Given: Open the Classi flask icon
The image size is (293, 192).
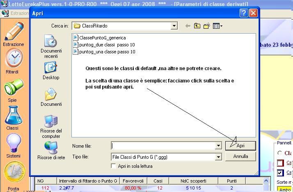Looking at the screenshot, I should click(14, 115).
